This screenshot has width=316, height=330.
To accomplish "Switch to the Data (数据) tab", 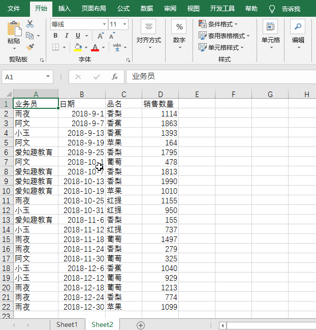I will coord(146,9).
